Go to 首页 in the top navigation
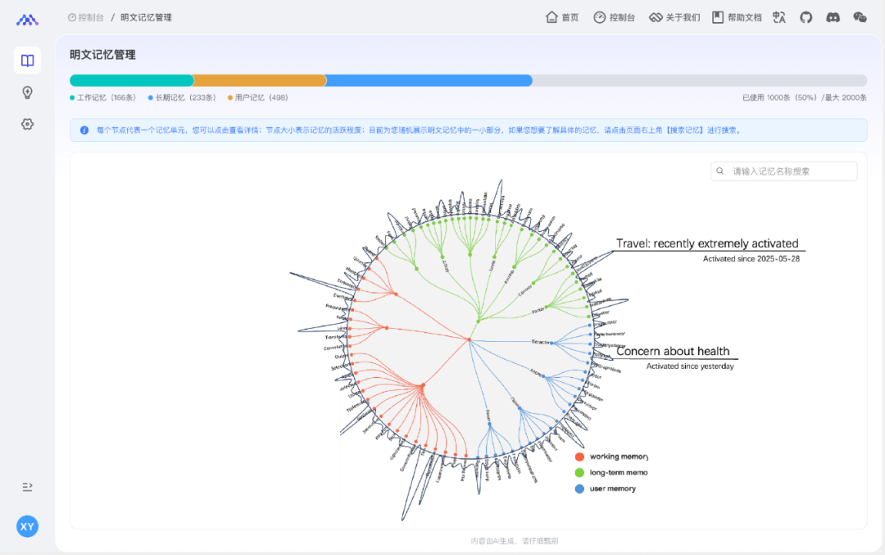The width and height of the screenshot is (885, 555). click(x=562, y=17)
